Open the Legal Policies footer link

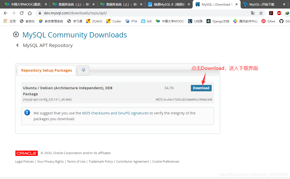24,161
